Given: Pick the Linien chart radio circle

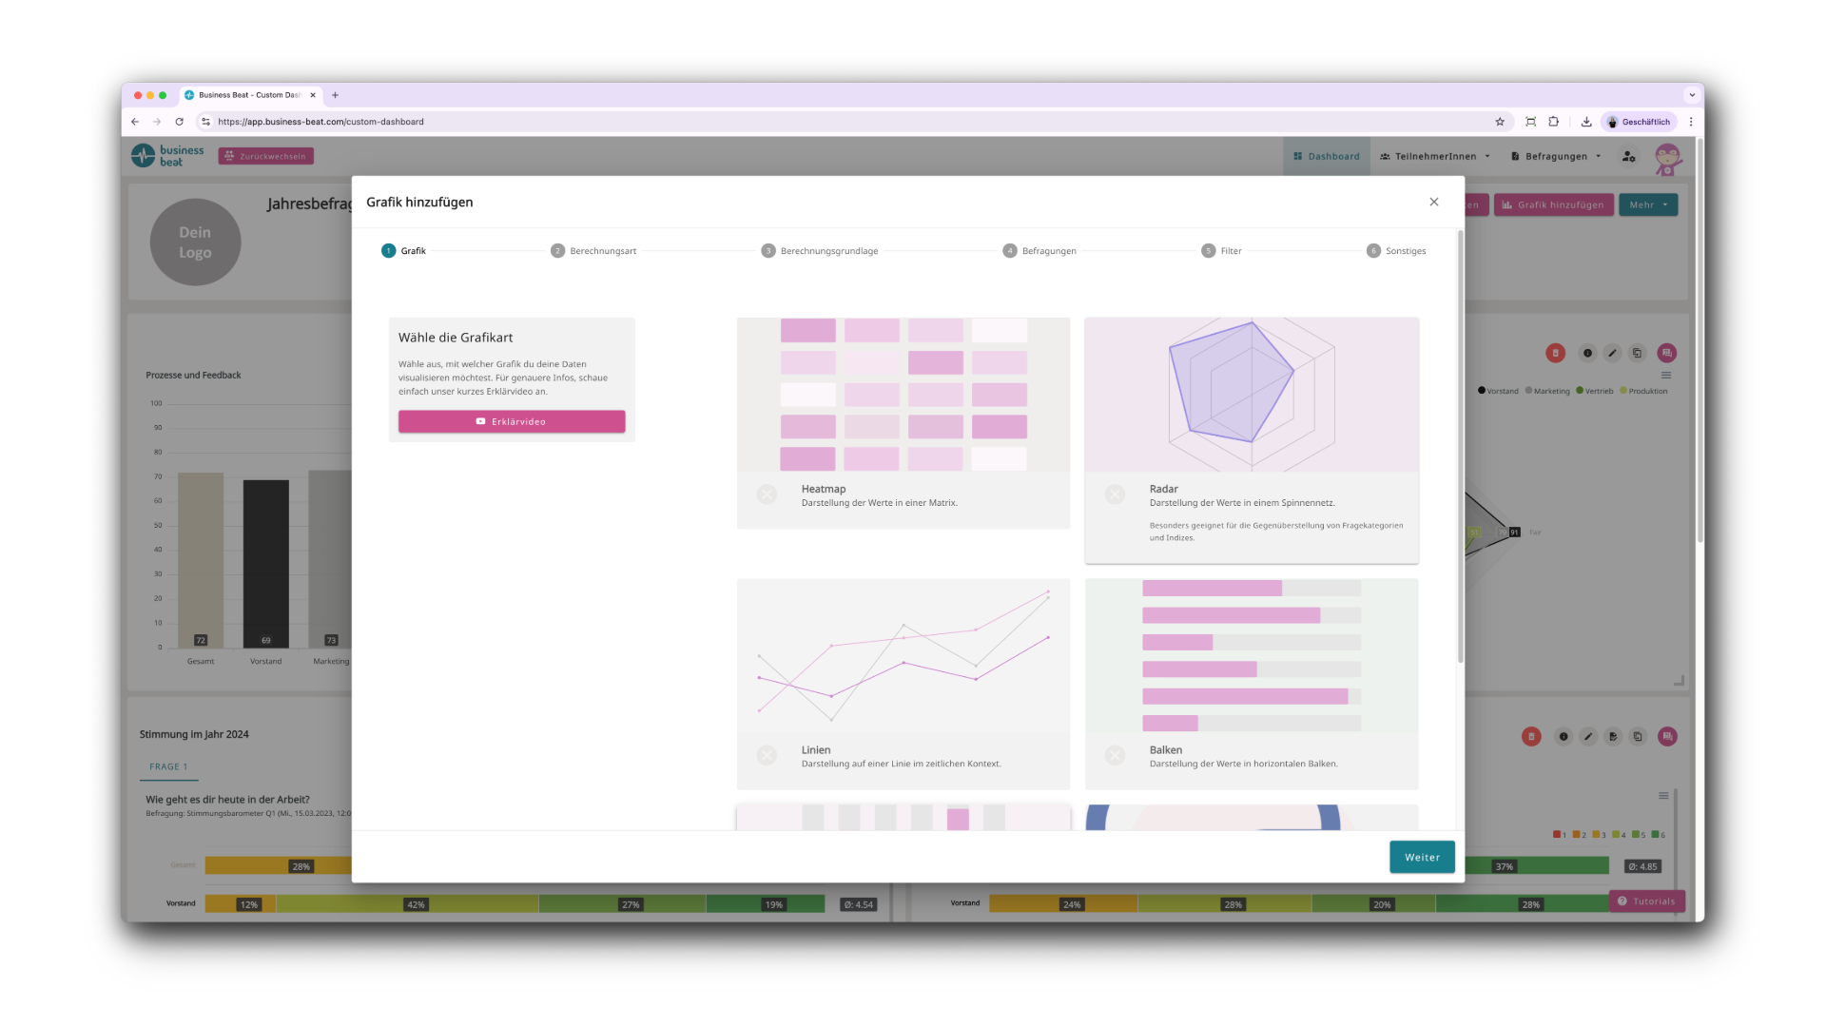Looking at the screenshot, I should (767, 755).
